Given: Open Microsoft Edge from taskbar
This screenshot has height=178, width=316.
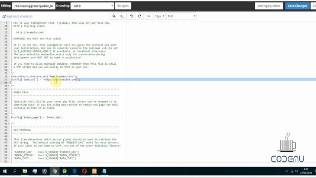Looking at the screenshot, I should point(75,171).
